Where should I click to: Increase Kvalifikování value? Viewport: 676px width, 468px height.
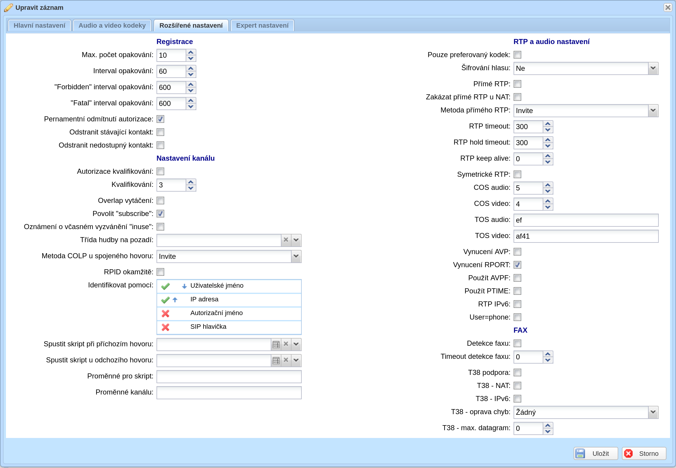pyautogui.click(x=191, y=182)
